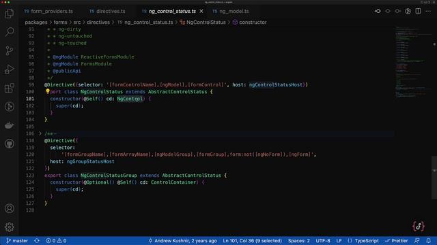This screenshot has width=437, height=245.
Task: Open the Search view in activity bar
Action: point(9,32)
